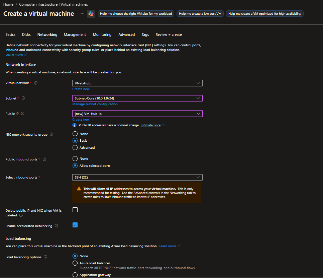Select Advanced NIC network security group
Image resolution: width=323 pixels, height=278 pixels.
click(x=75, y=148)
